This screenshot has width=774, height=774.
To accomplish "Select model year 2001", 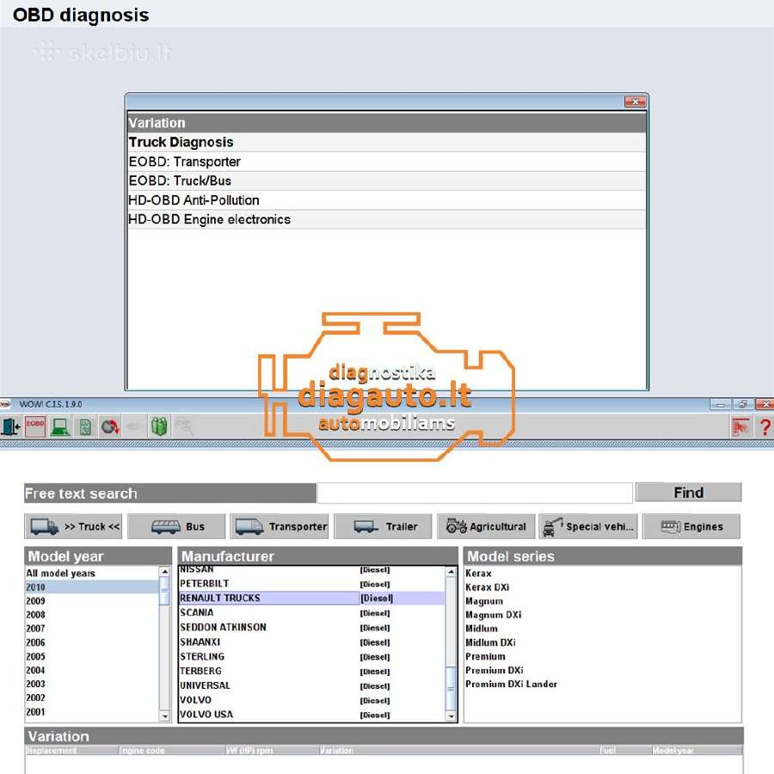I will [x=92, y=712].
